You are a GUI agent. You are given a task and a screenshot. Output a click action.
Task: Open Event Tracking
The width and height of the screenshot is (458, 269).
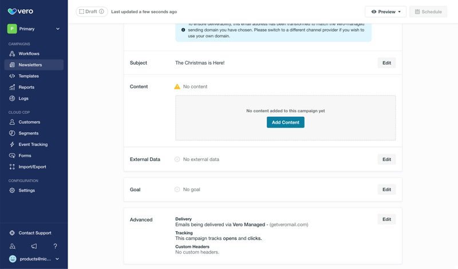click(34, 144)
